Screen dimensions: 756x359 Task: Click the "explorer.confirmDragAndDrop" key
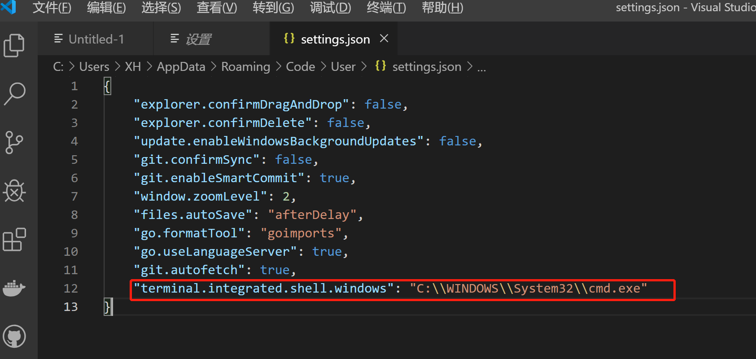(241, 104)
